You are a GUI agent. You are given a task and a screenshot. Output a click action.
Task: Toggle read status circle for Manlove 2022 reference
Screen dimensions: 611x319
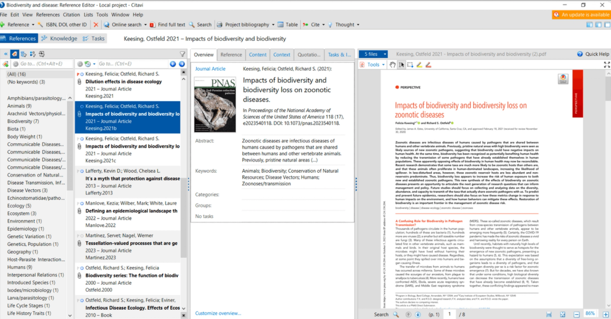tap(82, 203)
